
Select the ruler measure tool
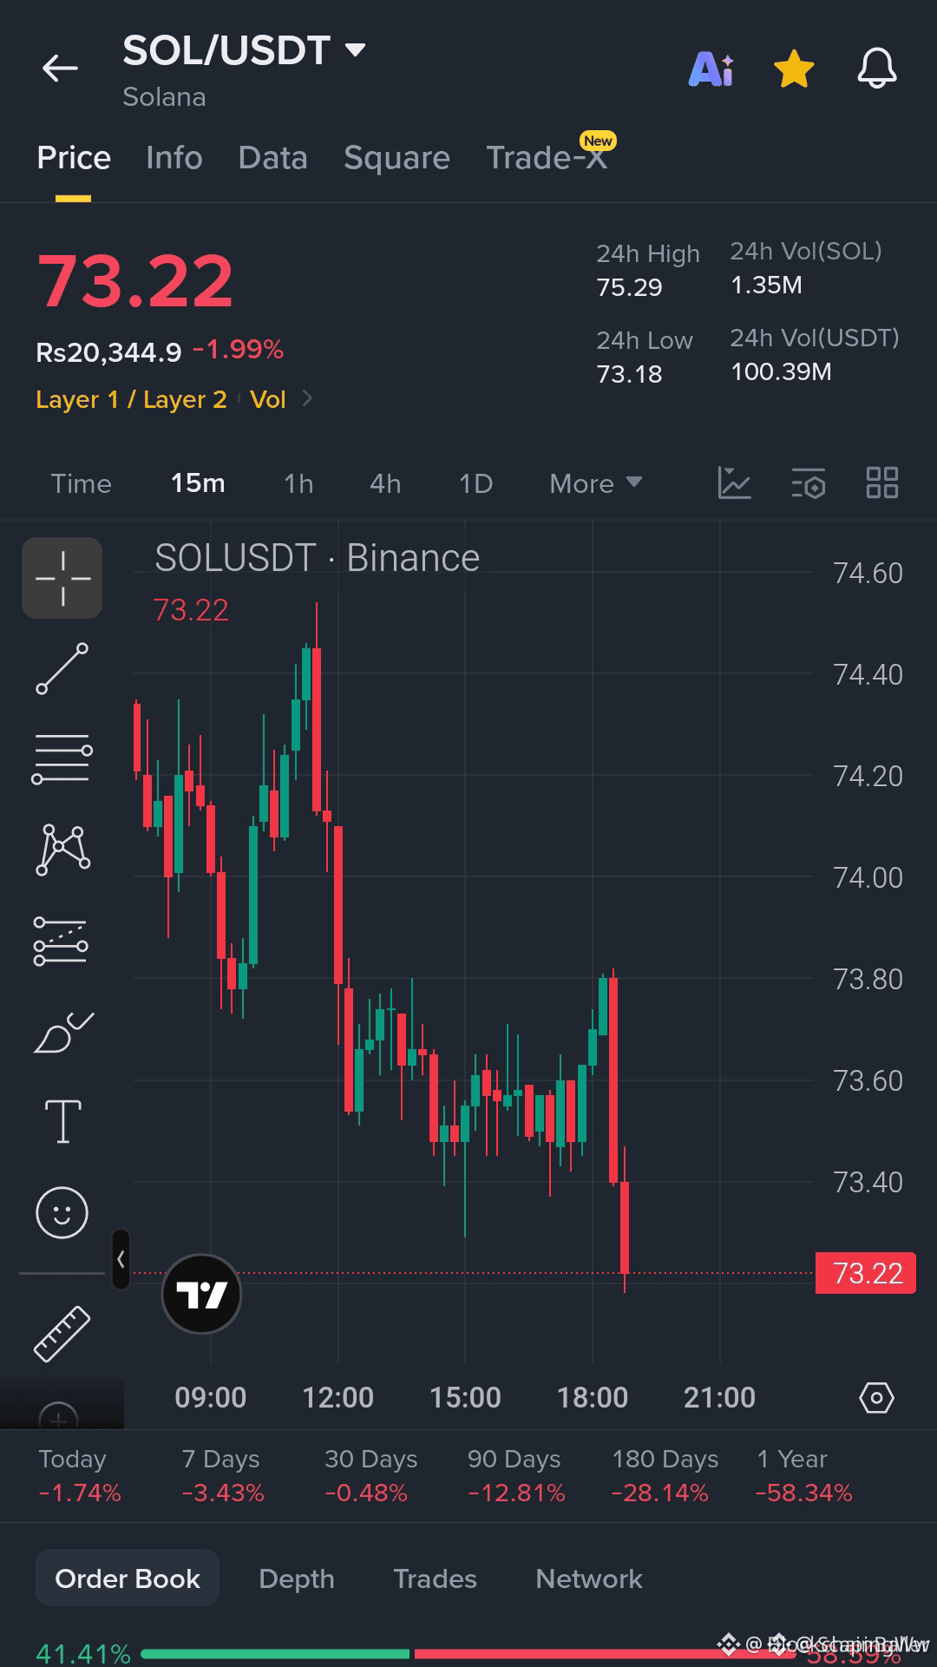click(62, 1333)
